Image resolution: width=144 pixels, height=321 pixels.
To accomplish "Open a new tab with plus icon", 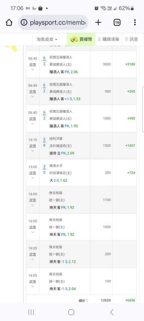I will click(98, 22).
